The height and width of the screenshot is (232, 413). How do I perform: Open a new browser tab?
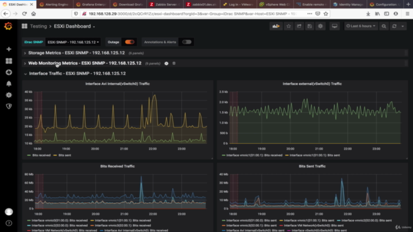point(408,5)
